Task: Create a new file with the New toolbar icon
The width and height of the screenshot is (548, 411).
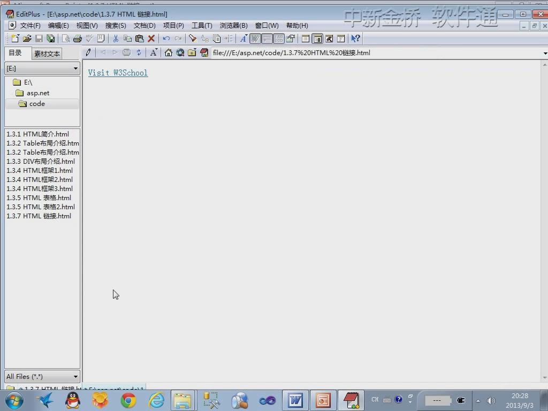Action: click(x=15, y=39)
